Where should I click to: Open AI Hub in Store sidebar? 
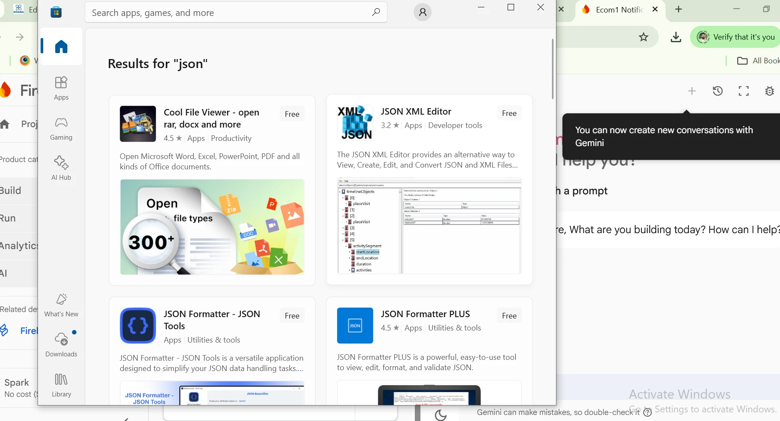(x=61, y=168)
